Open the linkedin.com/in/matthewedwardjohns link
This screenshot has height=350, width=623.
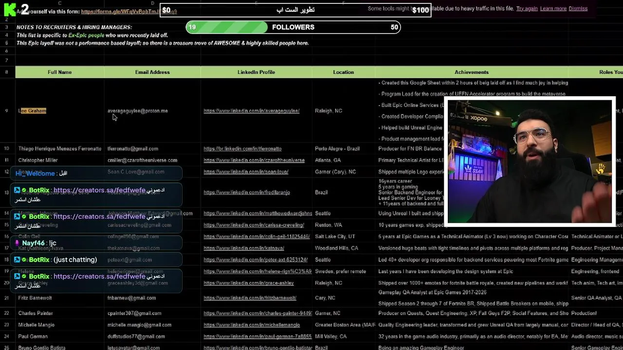point(258,213)
